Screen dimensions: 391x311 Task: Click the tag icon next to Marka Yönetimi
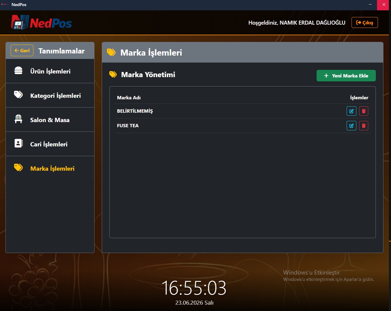point(113,74)
